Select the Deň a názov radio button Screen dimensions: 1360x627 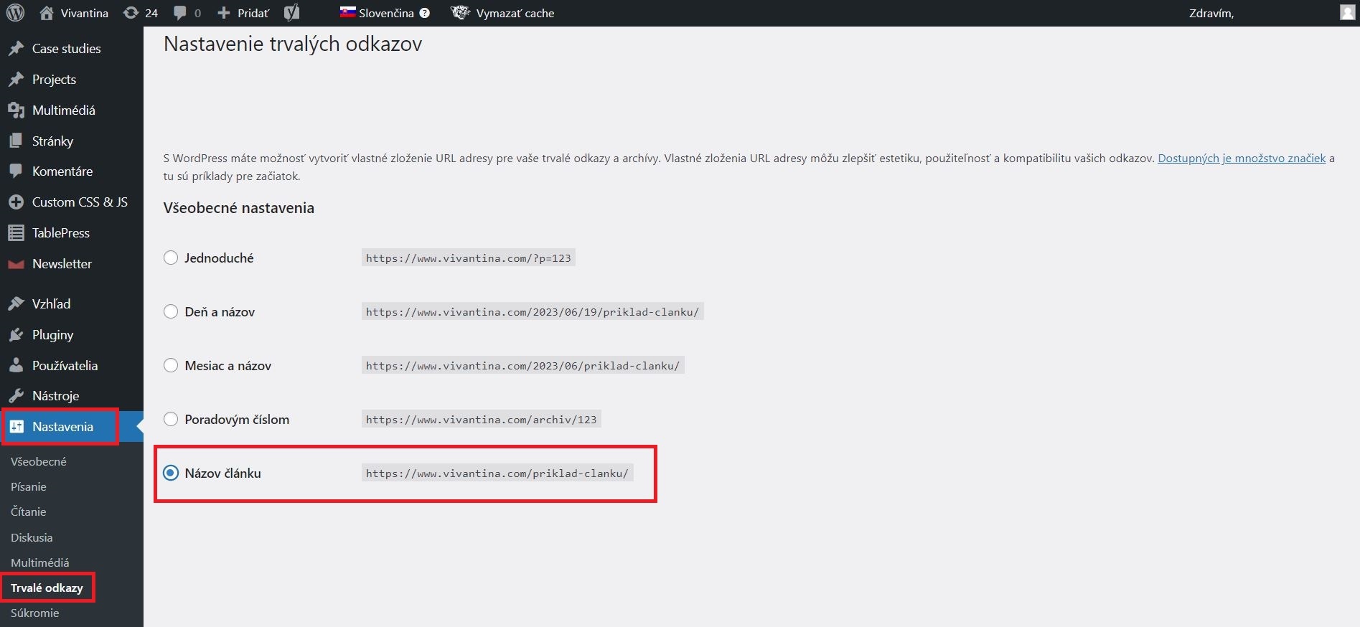point(171,311)
